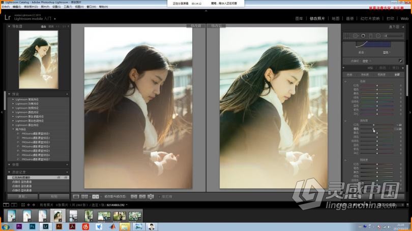
Task: Activate luminance targeted adjustment tool
Action: 345,160
